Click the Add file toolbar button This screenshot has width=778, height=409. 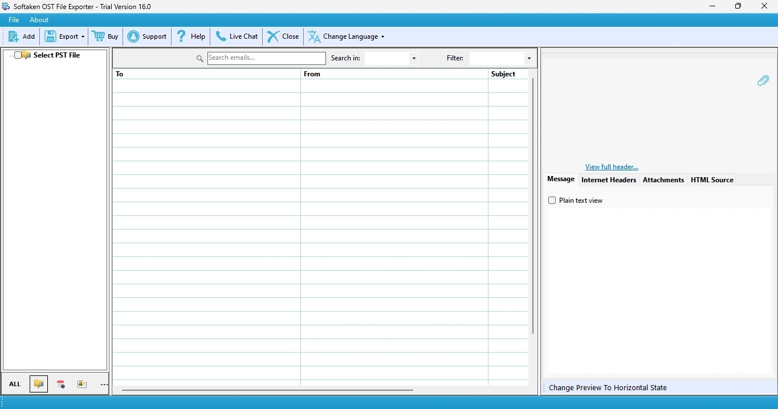pos(22,36)
